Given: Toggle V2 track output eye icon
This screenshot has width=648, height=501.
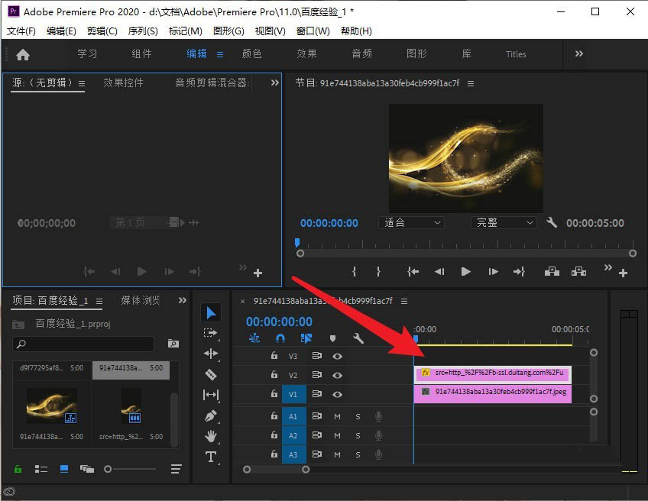Looking at the screenshot, I should (x=337, y=375).
